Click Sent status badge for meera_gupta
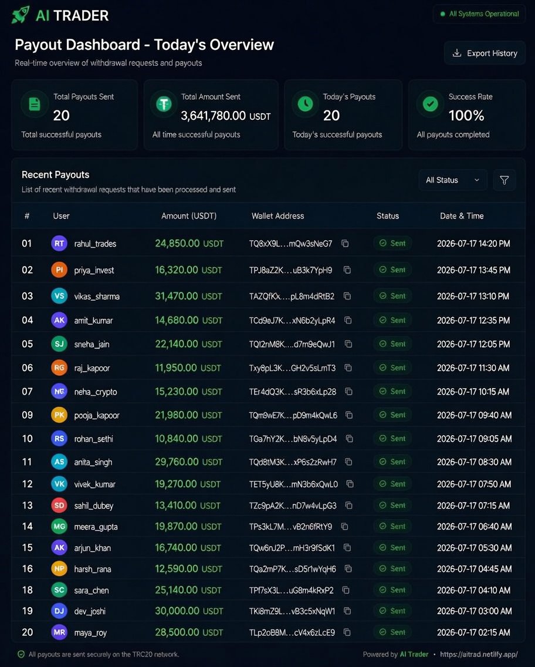The height and width of the screenshot is (667, 535). [x=392, y=526]
